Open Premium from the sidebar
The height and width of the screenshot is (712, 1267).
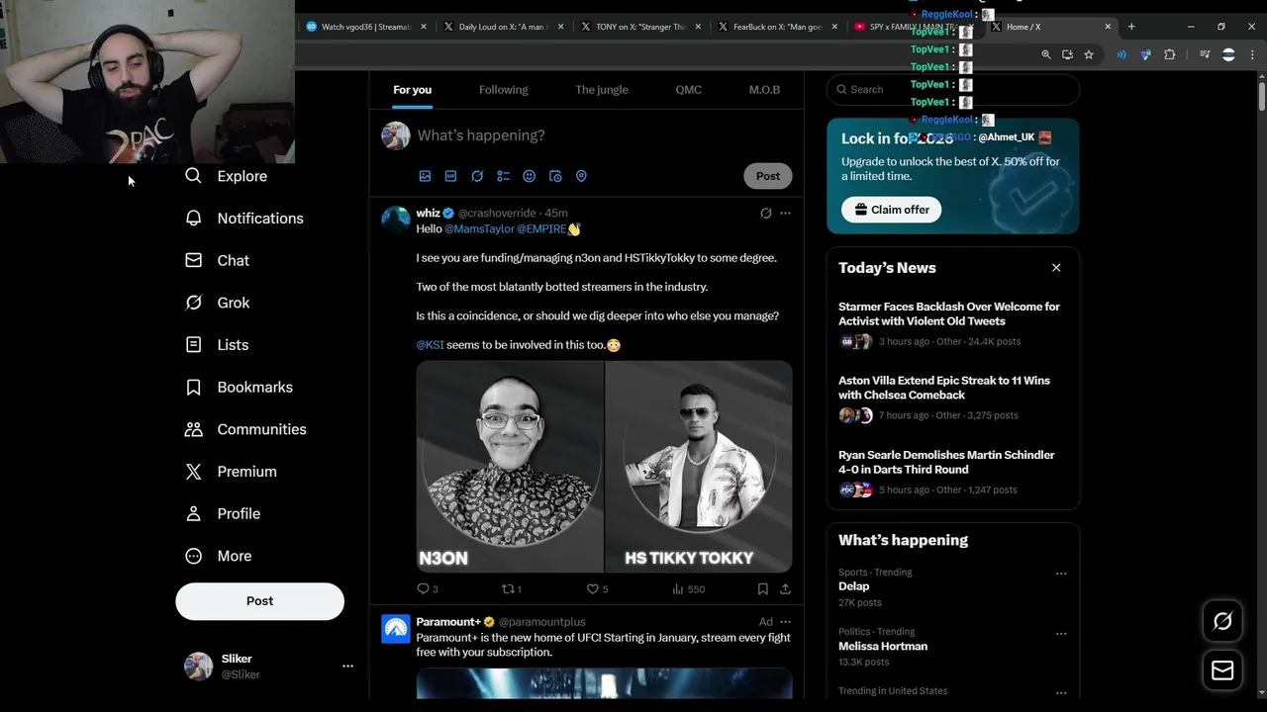[x=231, y=472]
